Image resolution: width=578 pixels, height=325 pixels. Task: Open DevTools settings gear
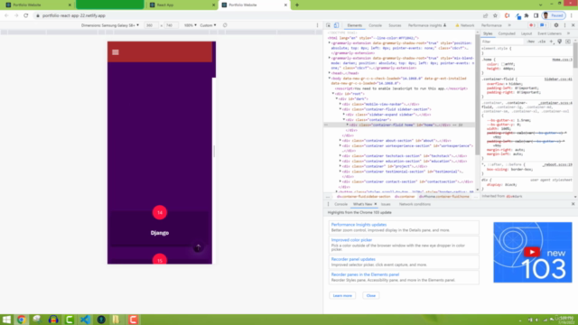(x=556, y=25)
